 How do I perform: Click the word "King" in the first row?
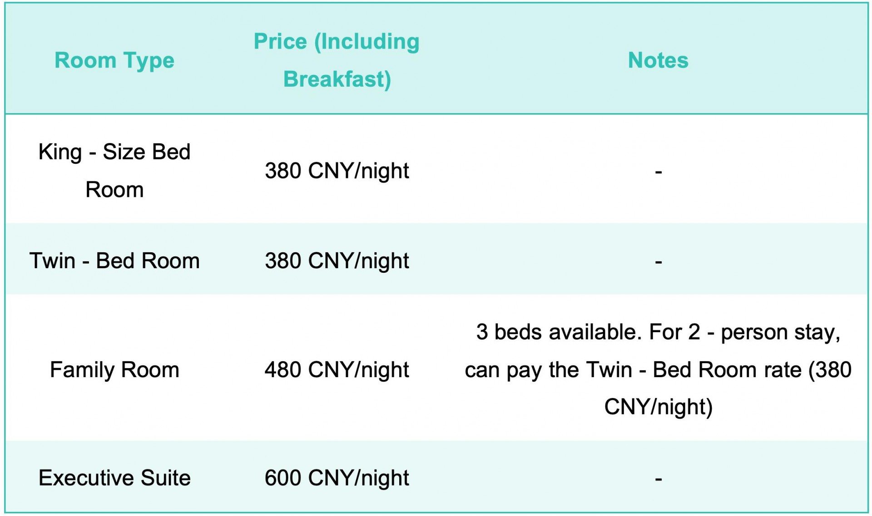tap(60, 152)
